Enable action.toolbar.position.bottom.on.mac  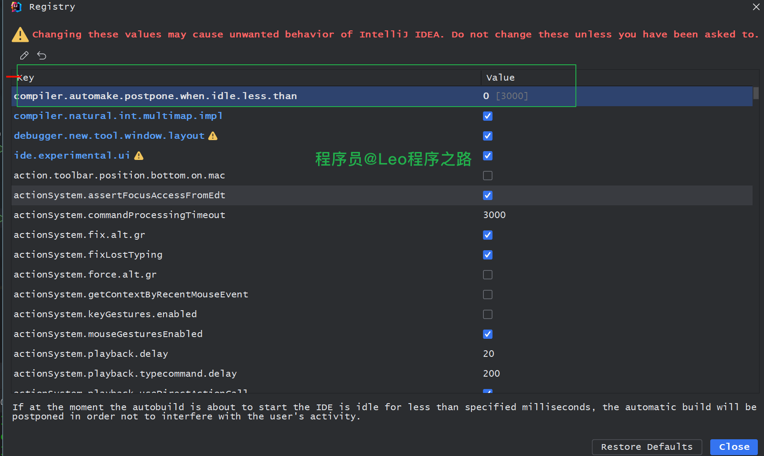click(x=488, y=175)
